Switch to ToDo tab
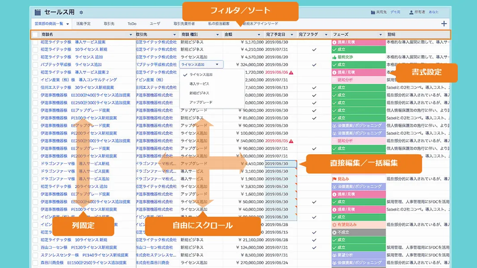The image size is (477, 268). (132, 24)
